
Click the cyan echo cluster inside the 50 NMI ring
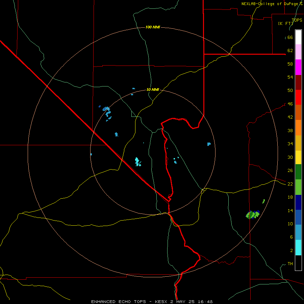click(x=138, y=162)
